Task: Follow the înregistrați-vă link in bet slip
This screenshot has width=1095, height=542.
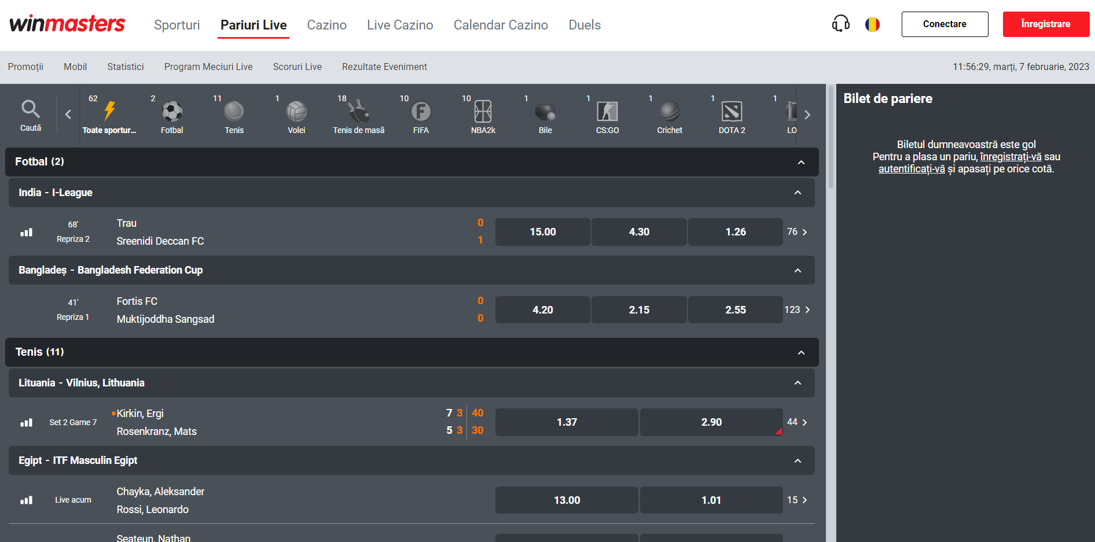Action: click(1011, 157)
